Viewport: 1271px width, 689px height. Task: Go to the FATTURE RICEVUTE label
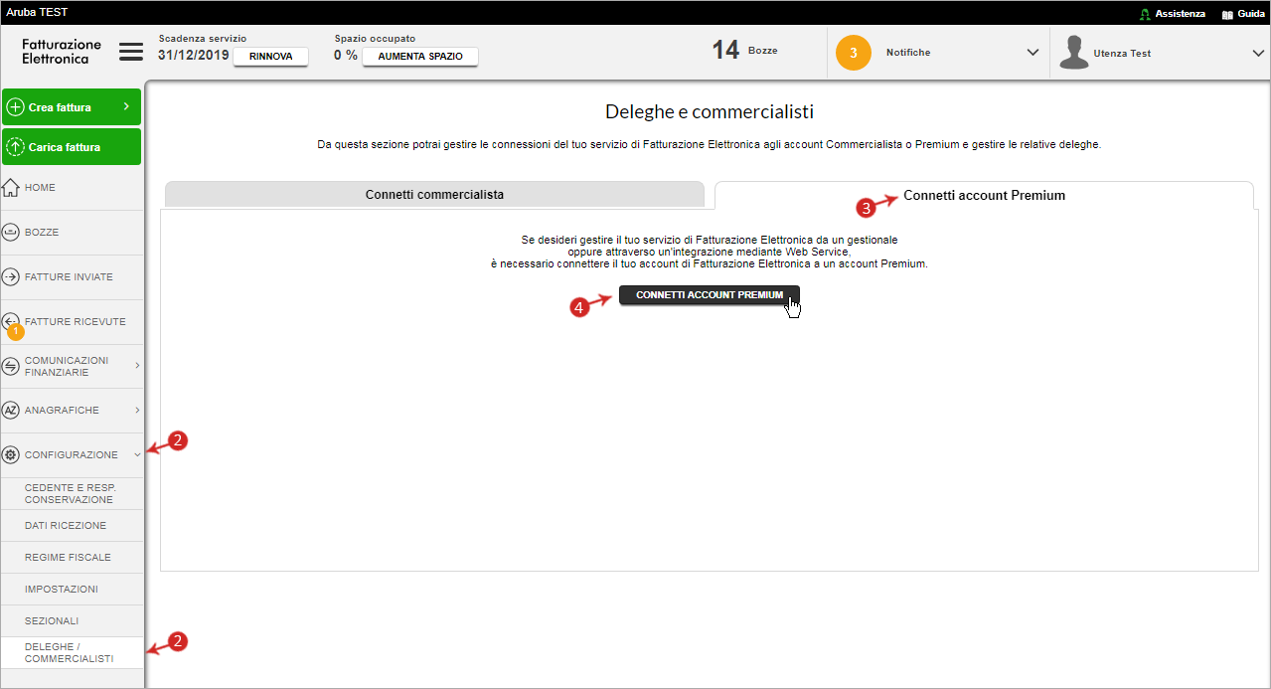coord(75,321)
